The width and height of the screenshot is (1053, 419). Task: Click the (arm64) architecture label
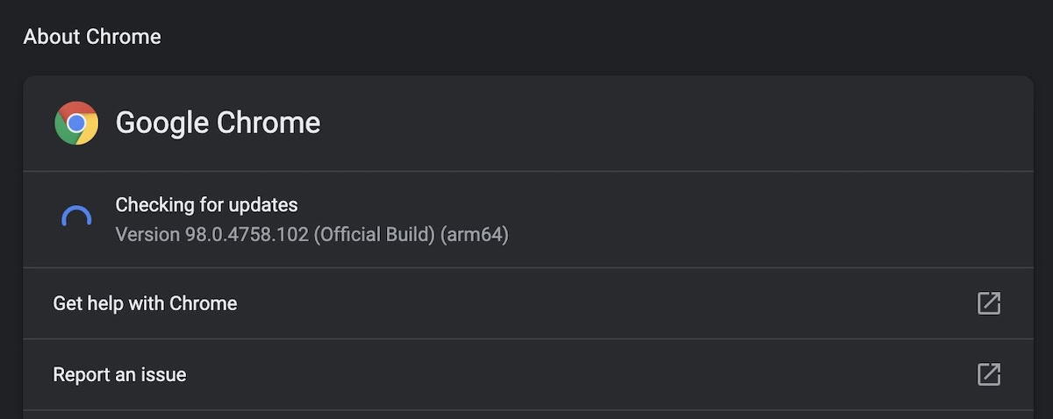(x=475, y=235)
